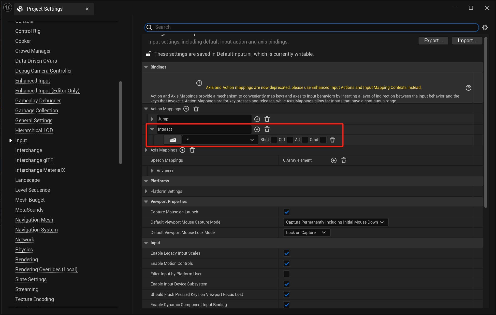Delete all Action Mappings with trash icon

coord(196,109)
